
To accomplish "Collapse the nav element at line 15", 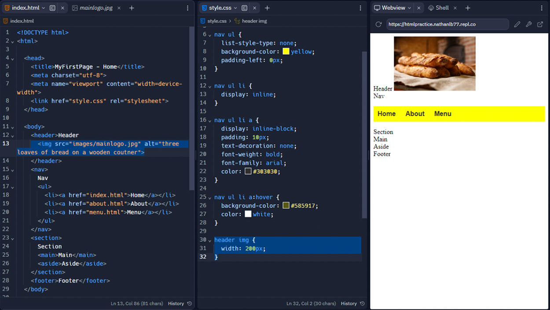I will click(x=12, y=170).
